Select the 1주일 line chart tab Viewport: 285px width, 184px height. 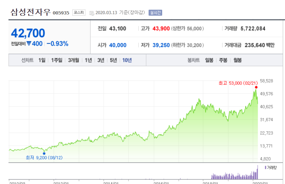[57, 60]
